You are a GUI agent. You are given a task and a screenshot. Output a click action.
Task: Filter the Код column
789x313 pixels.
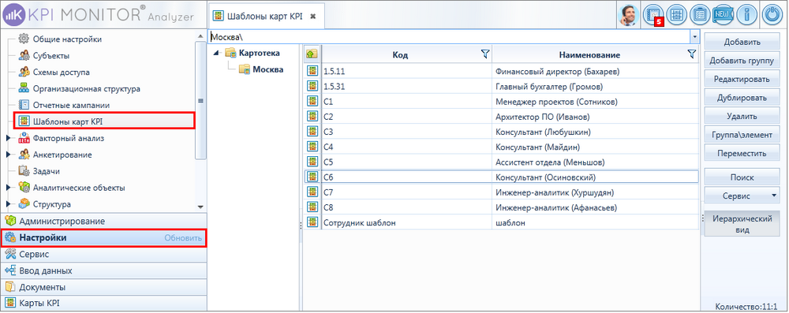[485, 54]
